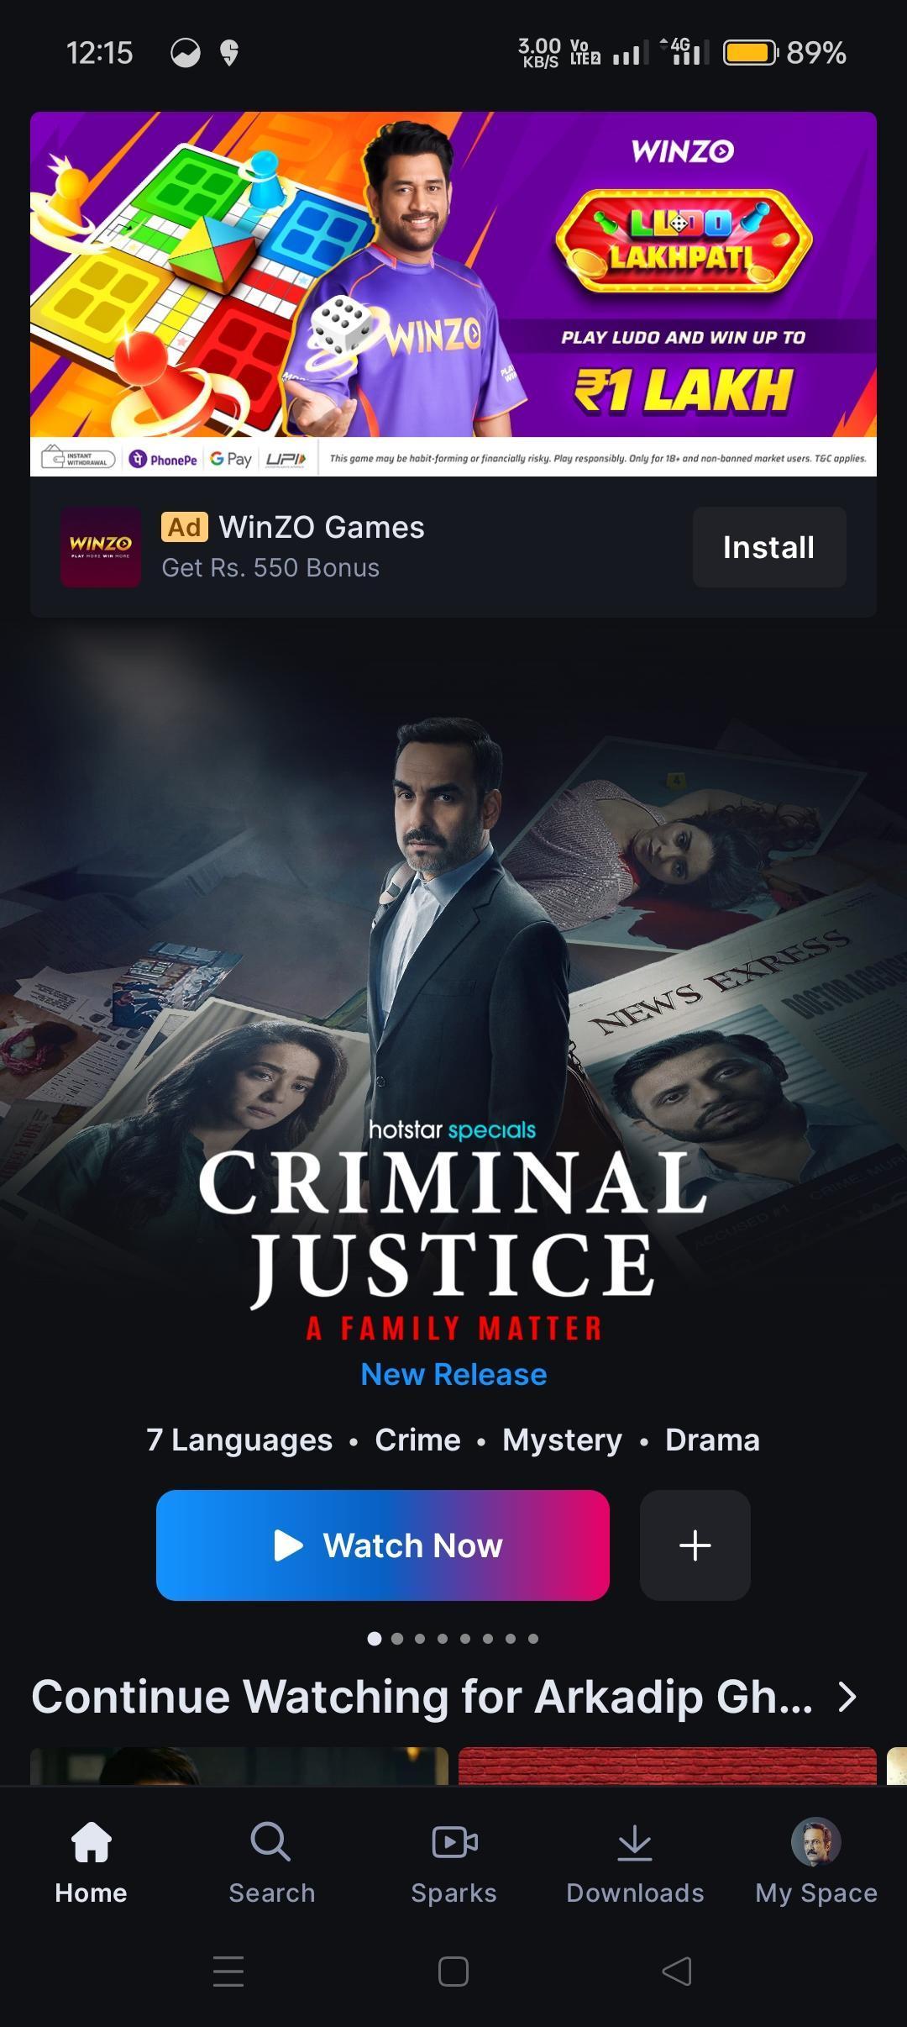
Task: Open the Sparks video icon
Action: click(454, 1842)
